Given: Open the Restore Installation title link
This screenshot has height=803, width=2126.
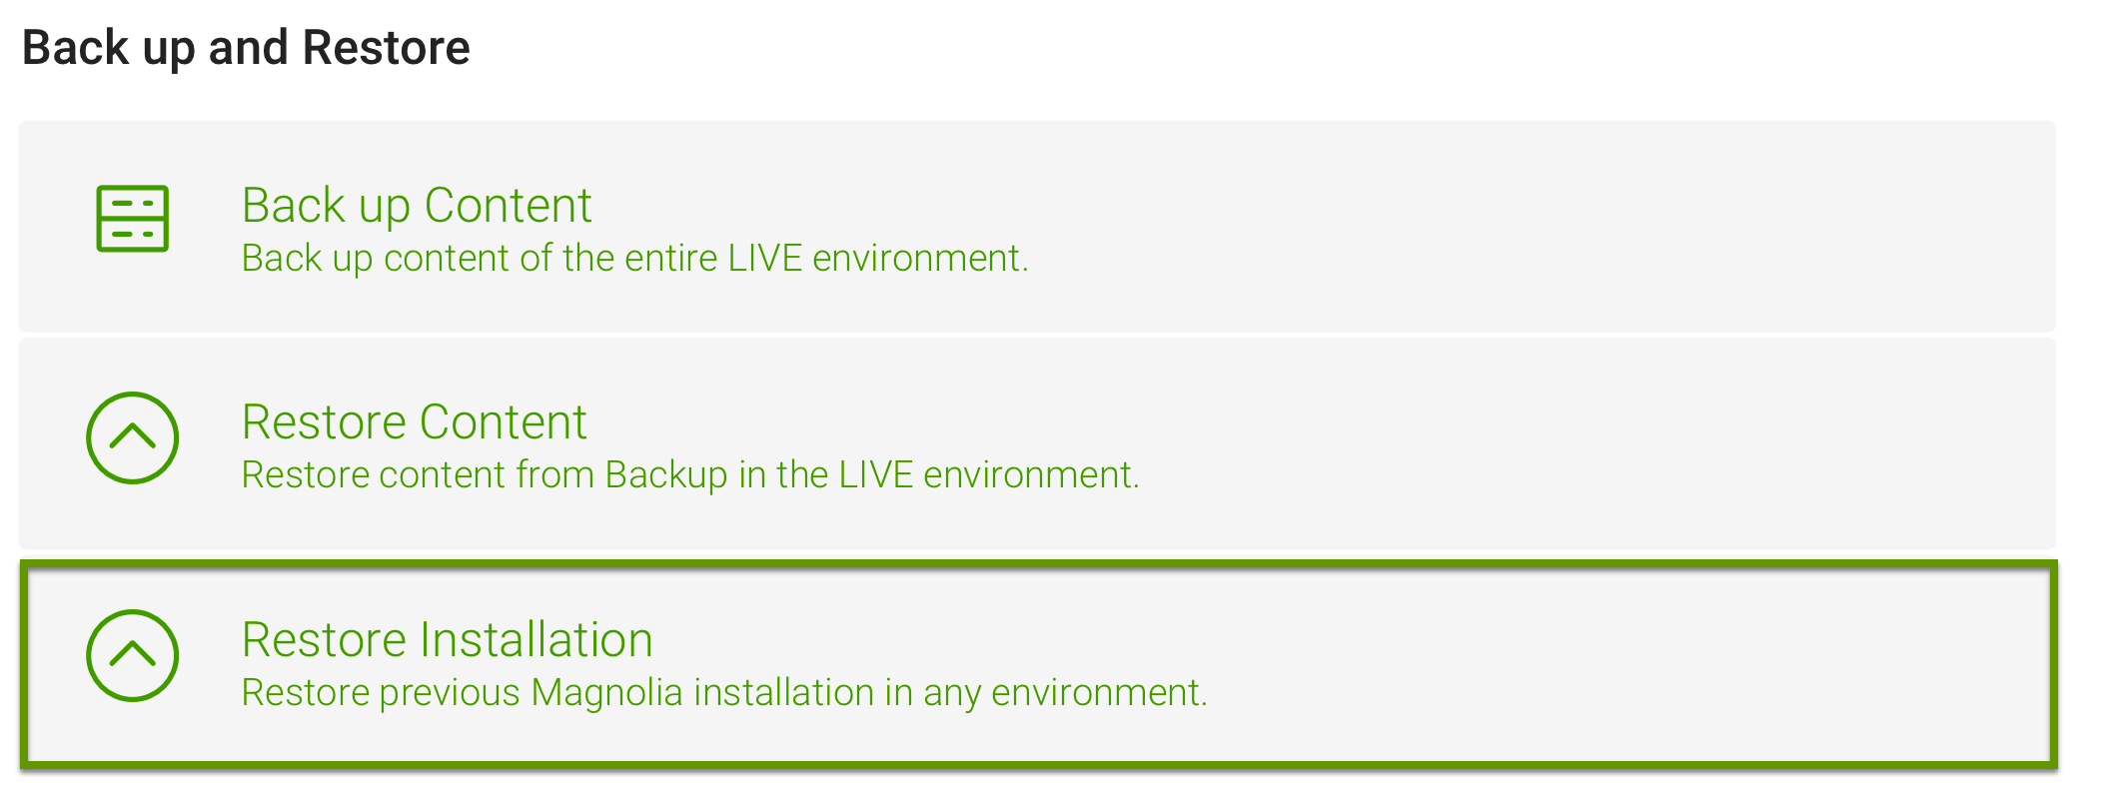Looking at the screenshot, I should pyautogui.click(x=448, y=639).
